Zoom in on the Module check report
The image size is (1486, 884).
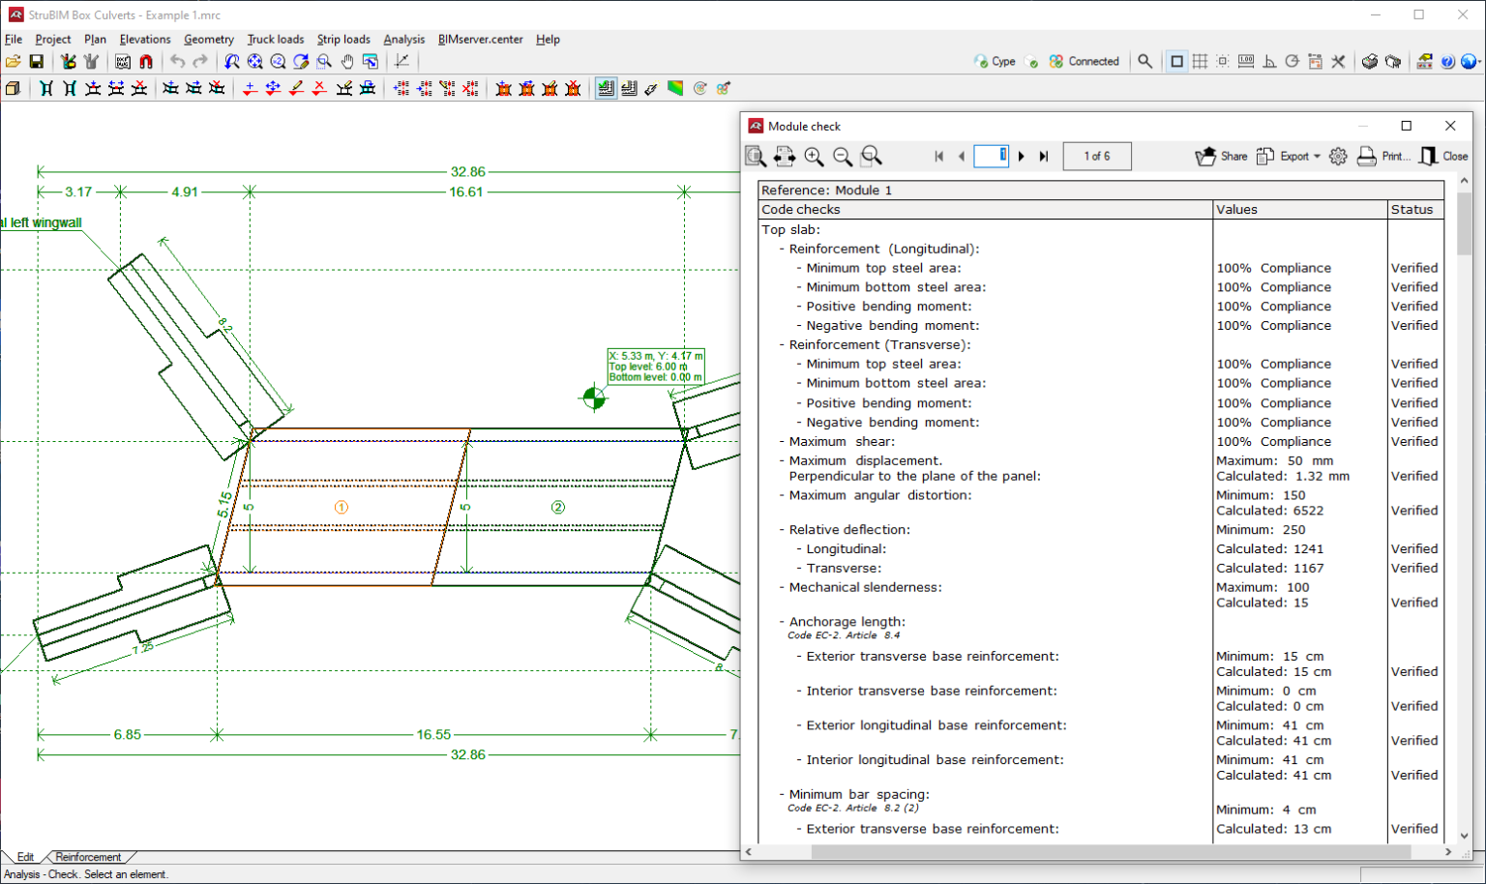click(x=814, y=156)
